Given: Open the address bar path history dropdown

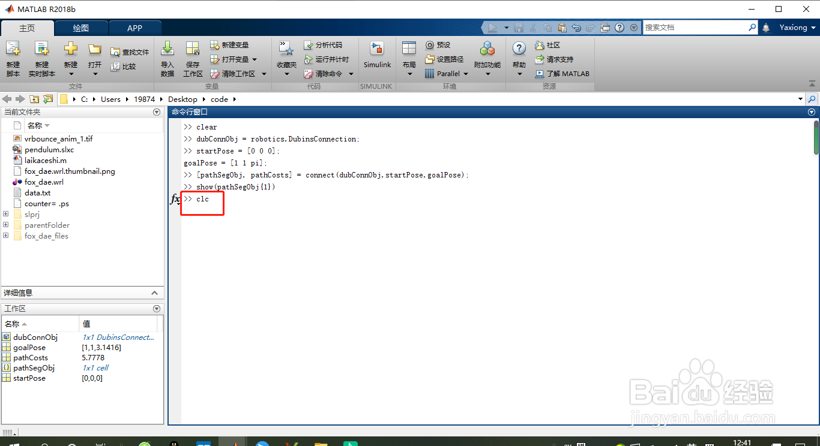Looking at the screenshot, I should (x=800, y=99).
